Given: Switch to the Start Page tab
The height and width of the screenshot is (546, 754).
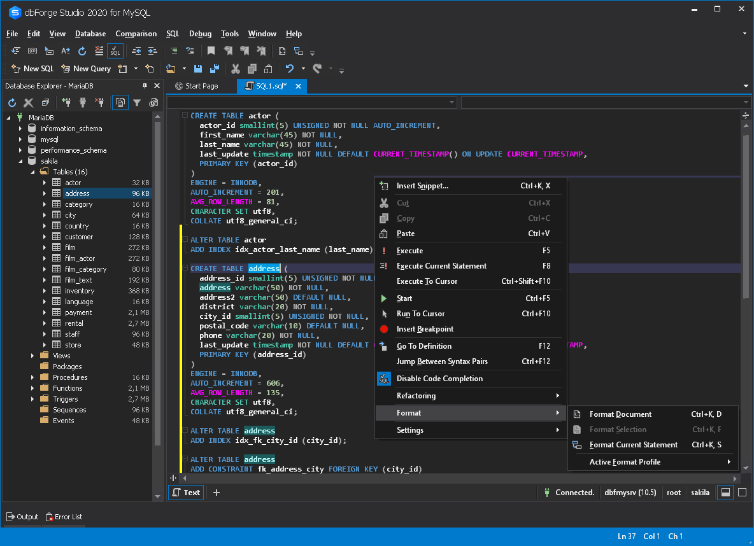Looking at the screenshot, I should 201,86.
